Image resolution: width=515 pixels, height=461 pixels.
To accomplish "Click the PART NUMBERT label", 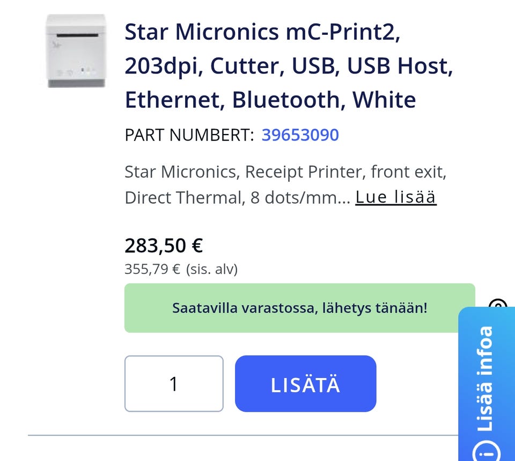I will (x=189, y=135).
